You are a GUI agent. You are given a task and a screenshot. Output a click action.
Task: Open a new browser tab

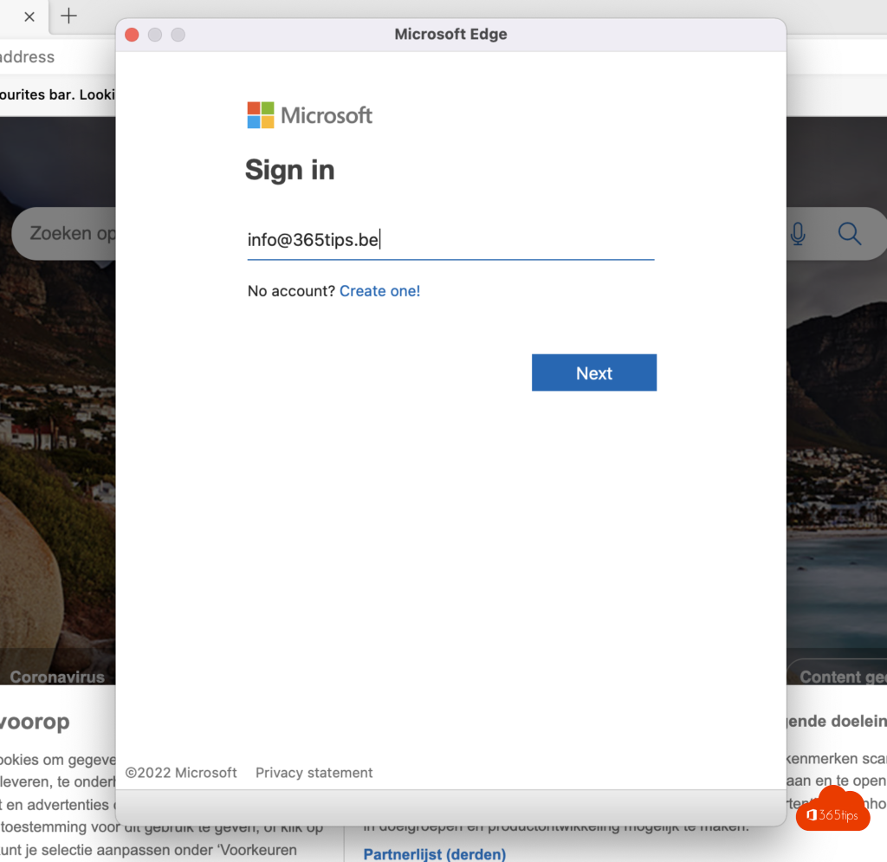point(68,16)
